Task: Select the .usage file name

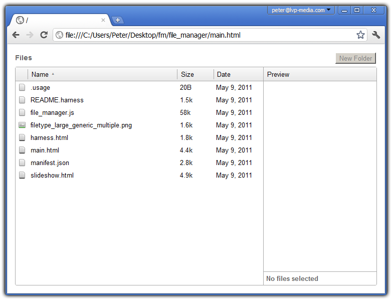Action: (x=40, y=88)
